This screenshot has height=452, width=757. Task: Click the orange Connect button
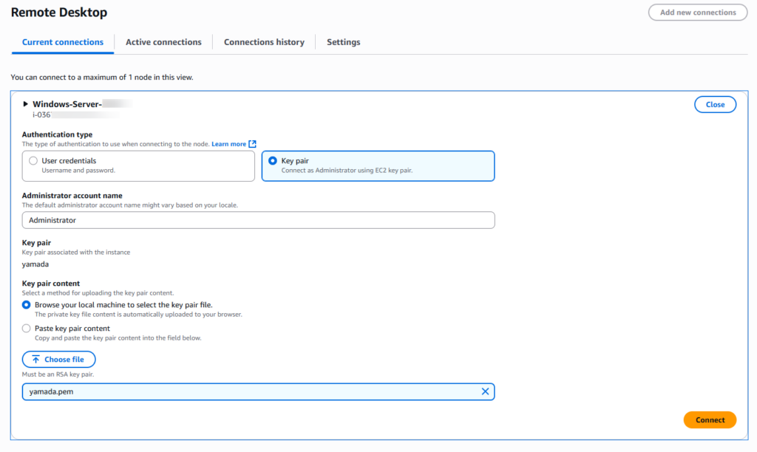(x=710, y=420)
